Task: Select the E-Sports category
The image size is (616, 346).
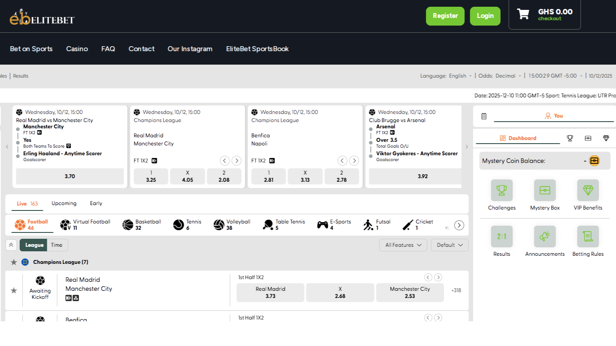Action: pos(334,225)
